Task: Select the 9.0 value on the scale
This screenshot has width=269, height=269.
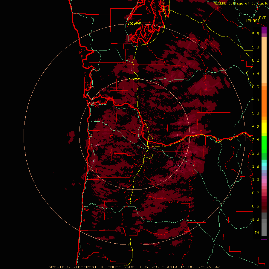Action: point(256,47)
